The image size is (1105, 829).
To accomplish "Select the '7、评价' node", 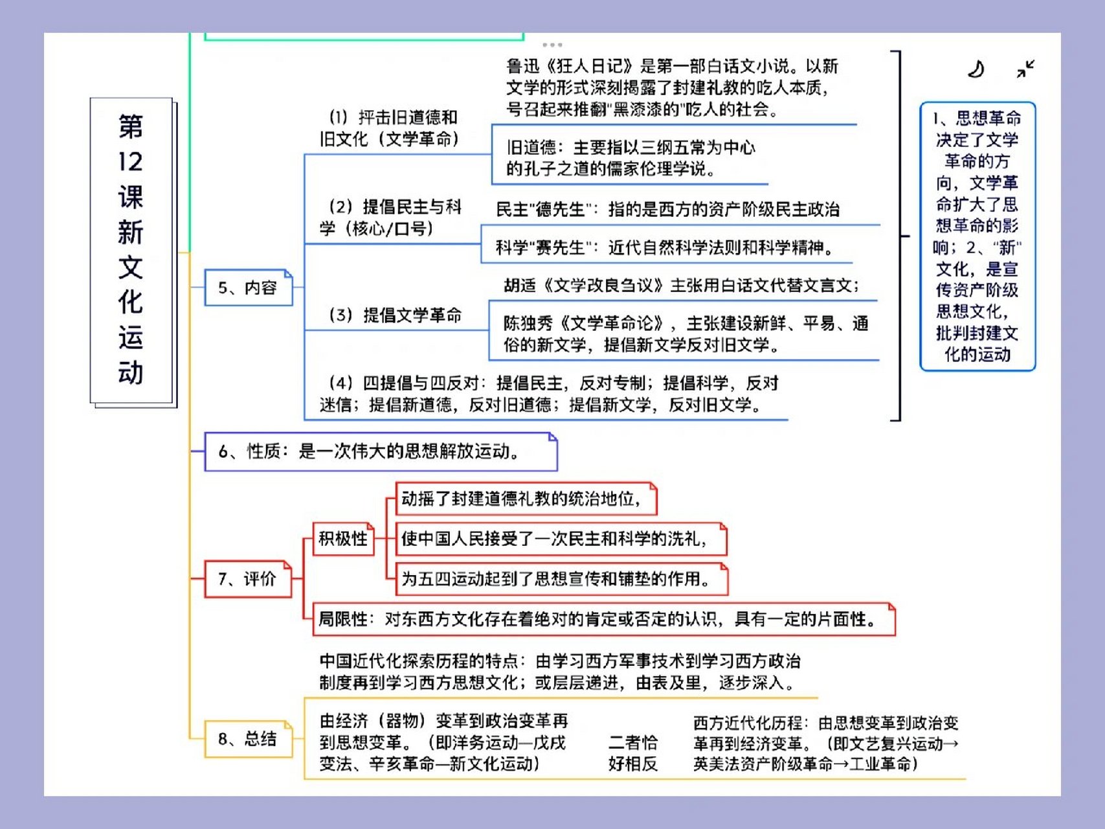I will (248, 578).
